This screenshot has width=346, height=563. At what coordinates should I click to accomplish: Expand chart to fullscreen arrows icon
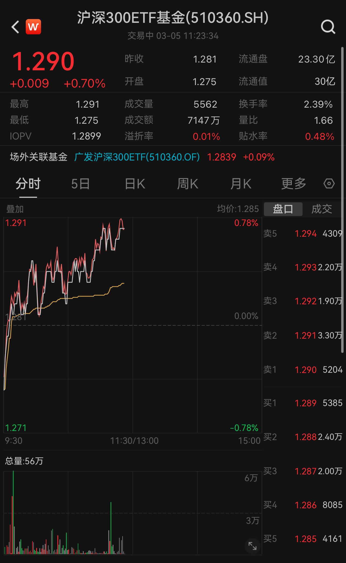coord(252,546)
